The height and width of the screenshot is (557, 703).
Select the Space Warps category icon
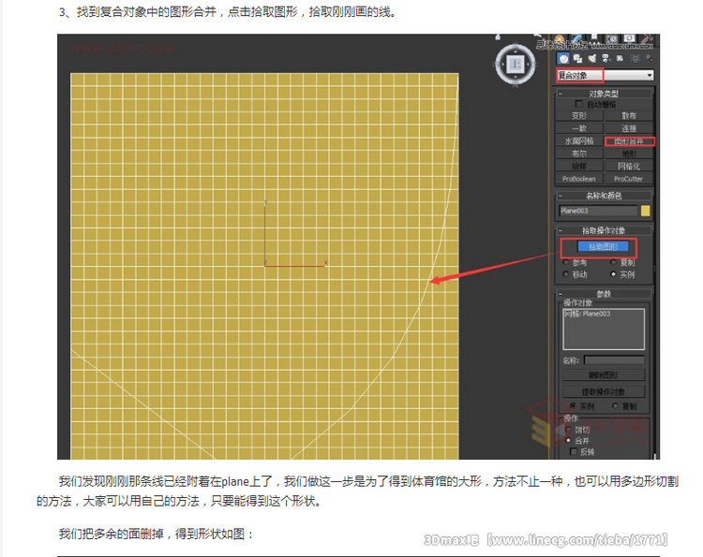635,59
